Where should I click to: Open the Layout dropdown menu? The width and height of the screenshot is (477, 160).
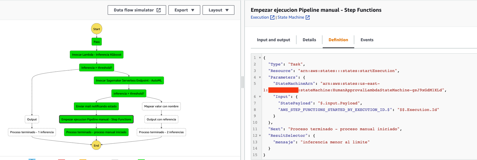(218, 10)
